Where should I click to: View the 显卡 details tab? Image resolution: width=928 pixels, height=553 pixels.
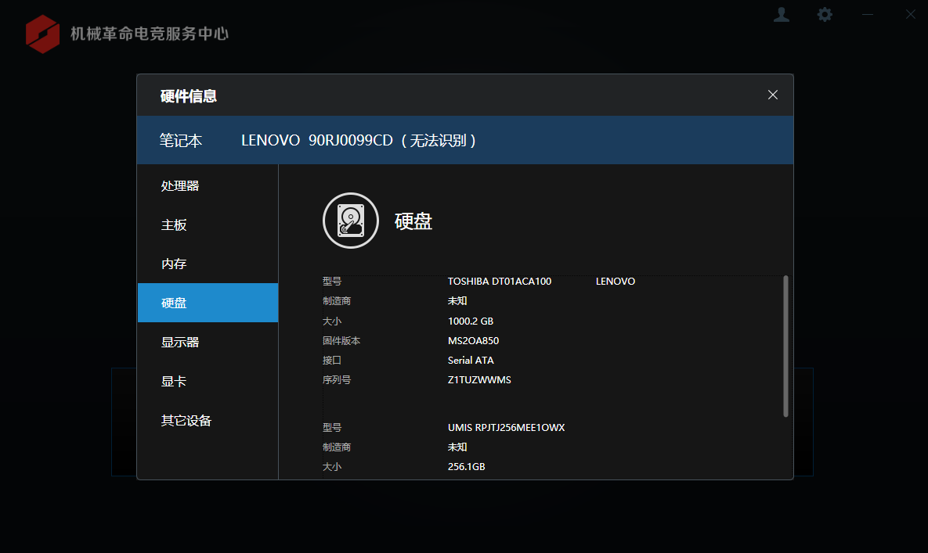(x=208, y=381)
